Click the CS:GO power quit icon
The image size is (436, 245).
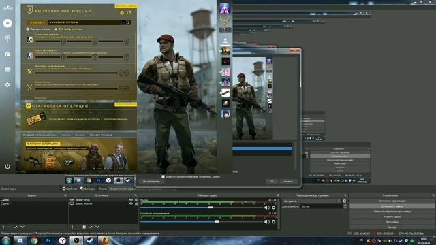pyautogui.click(x=7, y=166)
